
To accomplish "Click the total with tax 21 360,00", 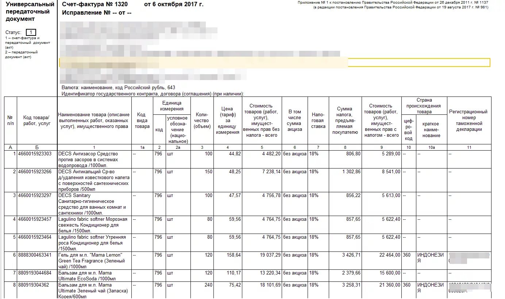I will click(390, 285).
